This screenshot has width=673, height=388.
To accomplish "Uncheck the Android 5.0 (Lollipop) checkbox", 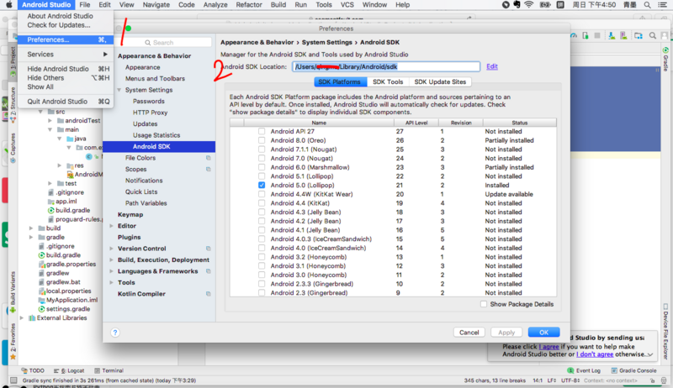I will coord(262,185).
